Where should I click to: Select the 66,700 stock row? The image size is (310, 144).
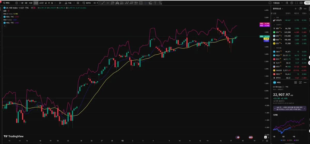290,28
